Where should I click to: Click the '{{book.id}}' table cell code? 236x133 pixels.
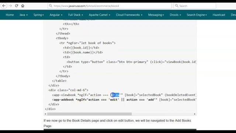(x=81, y=48)
